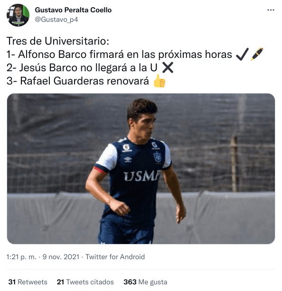Click the Rafael Guarderas renovará line

[x=78, y=81]
